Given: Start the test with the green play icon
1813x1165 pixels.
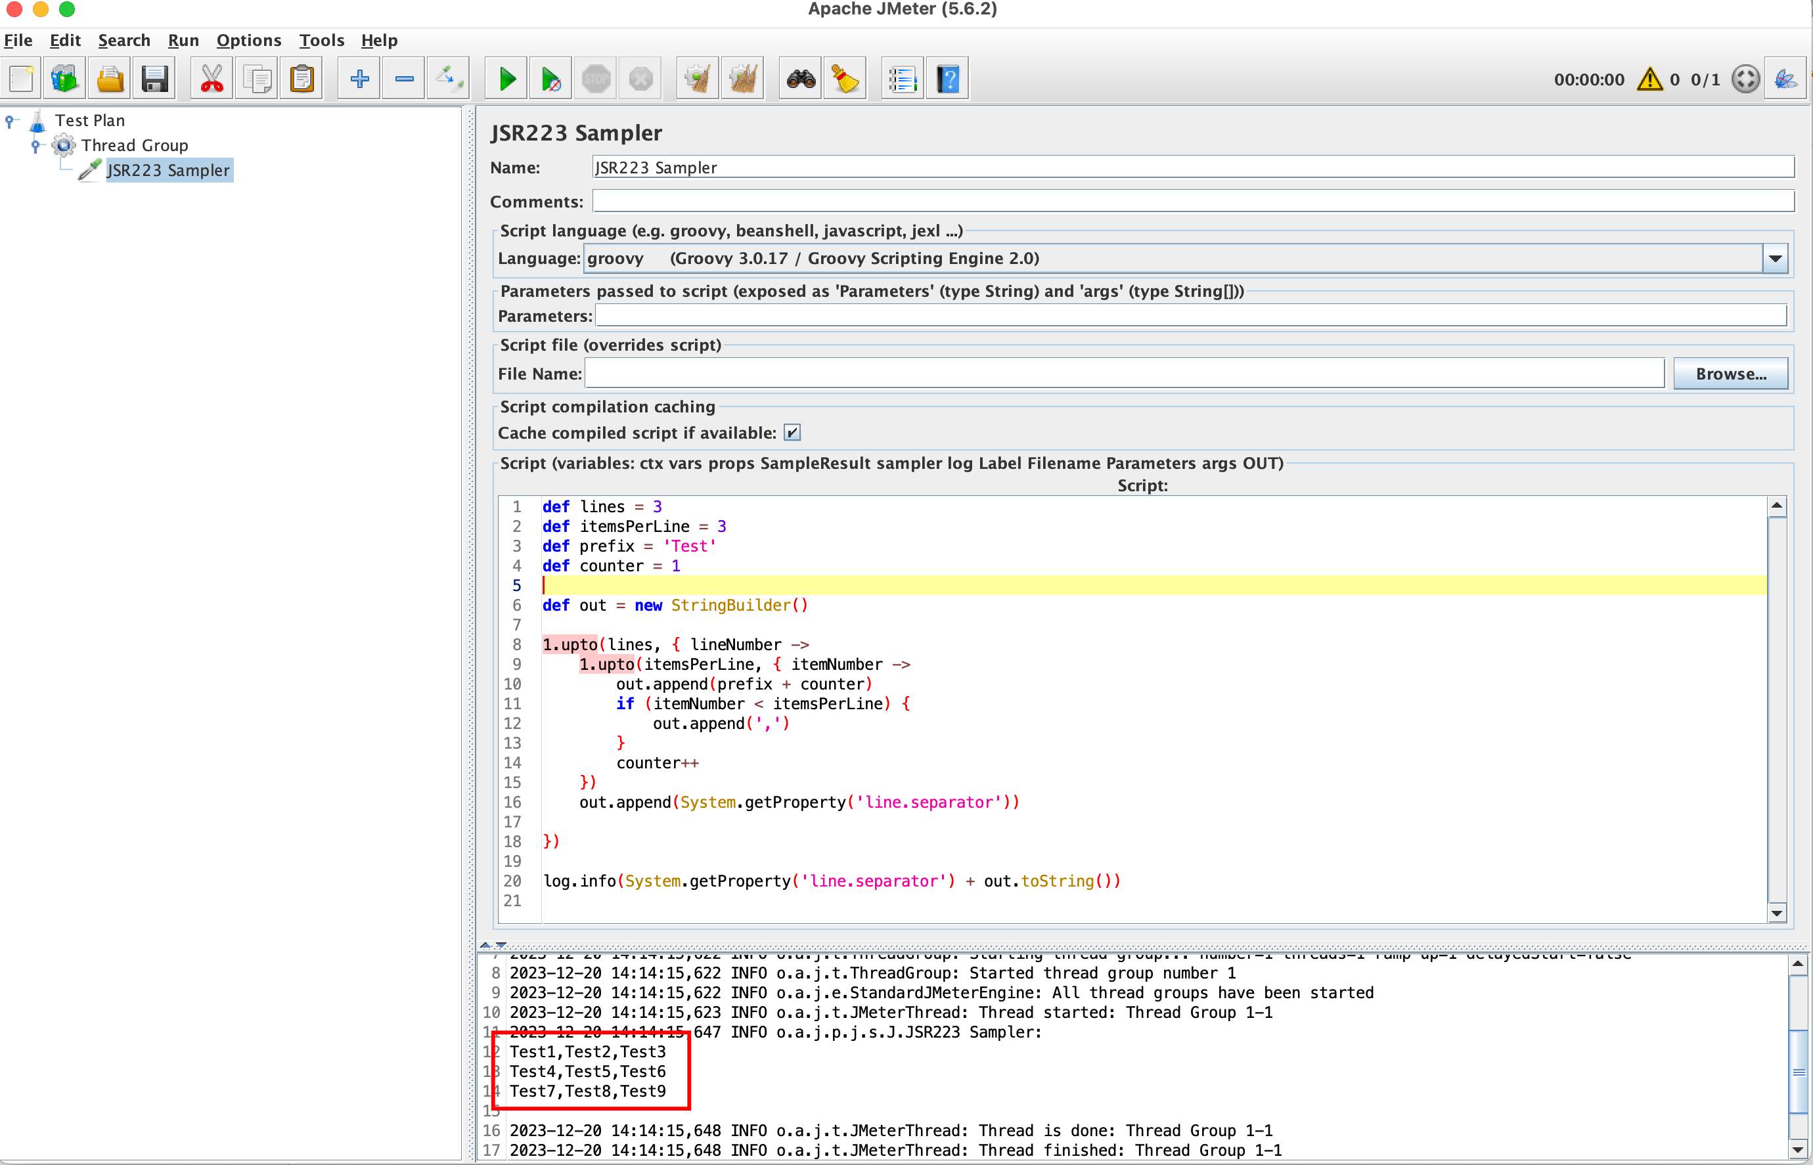Looking at the screenshot, I should (x=505, y=78).
